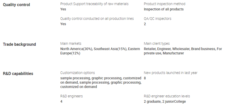Click the R&D capabilities section heading
This screenshot has height=105, width=226.
tap(18, 74)
